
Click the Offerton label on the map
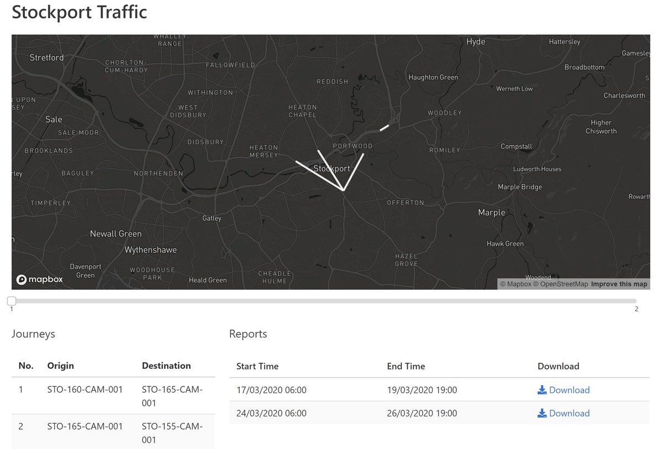tap(405, 203)
